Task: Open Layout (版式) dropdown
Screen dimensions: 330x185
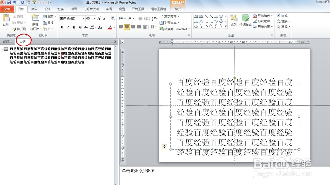Action: coord(50,16)
